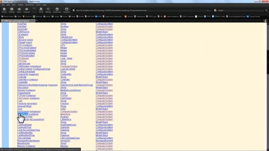Open the Tivoli Integrated Portal bookmark
Image resolution: width=269 pixels, height=151 pixels.
tap(236, 17)
